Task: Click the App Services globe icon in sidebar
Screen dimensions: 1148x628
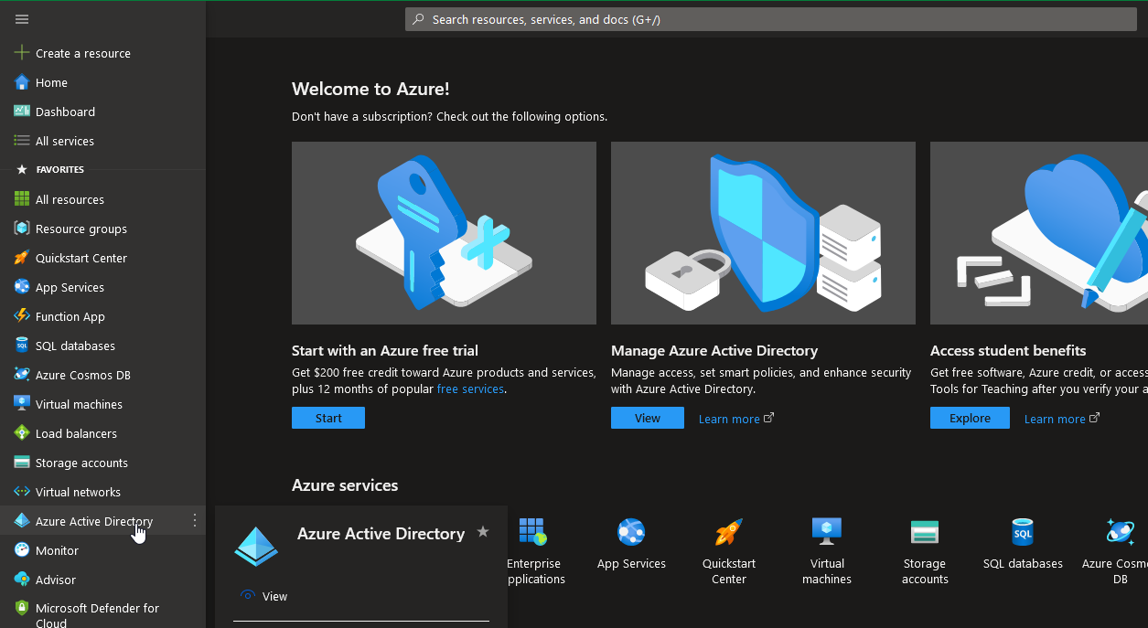Action: click(x=22, y=287)
